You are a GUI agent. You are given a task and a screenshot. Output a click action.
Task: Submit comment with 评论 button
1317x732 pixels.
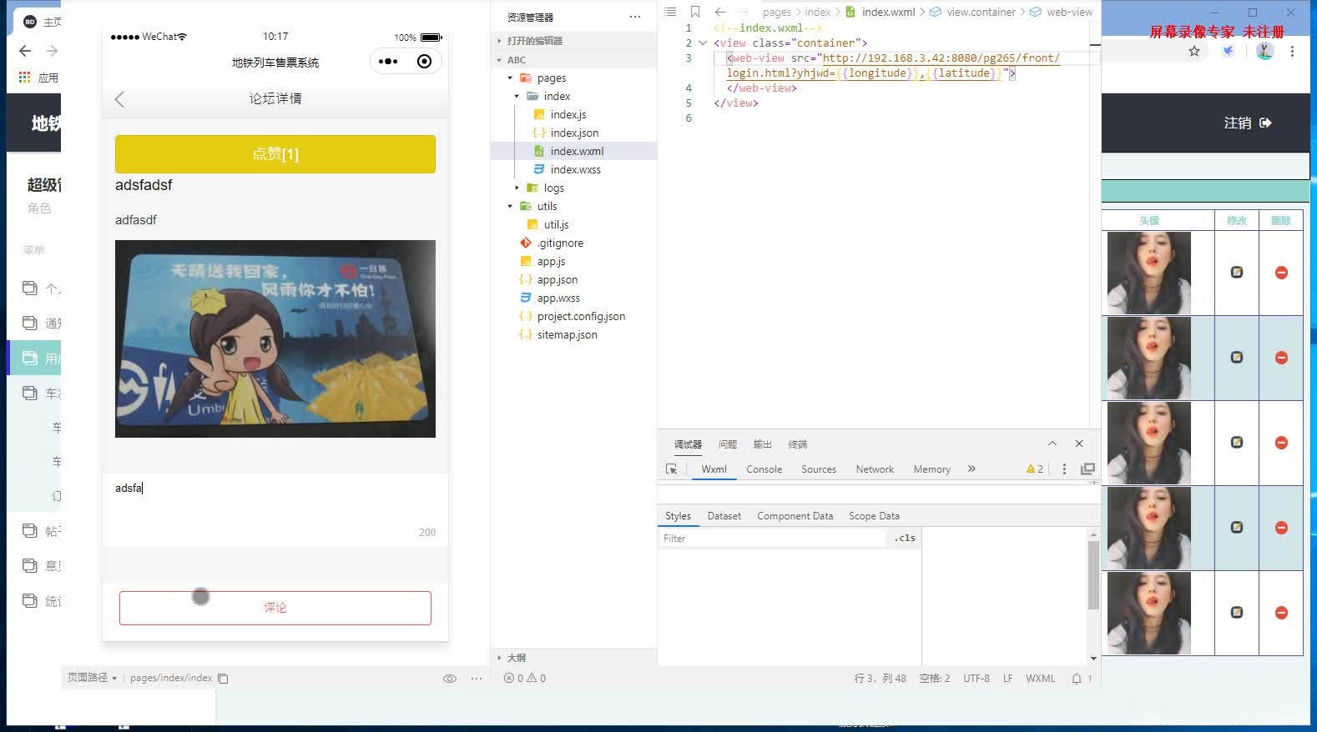(x=275, y=608)
